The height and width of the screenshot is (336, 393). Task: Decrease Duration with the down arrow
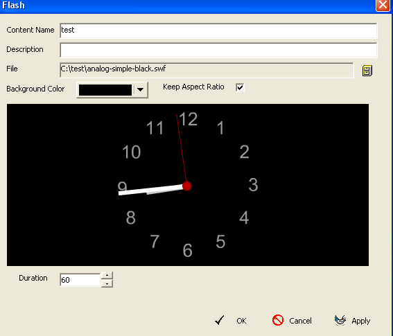click(107, 283)
